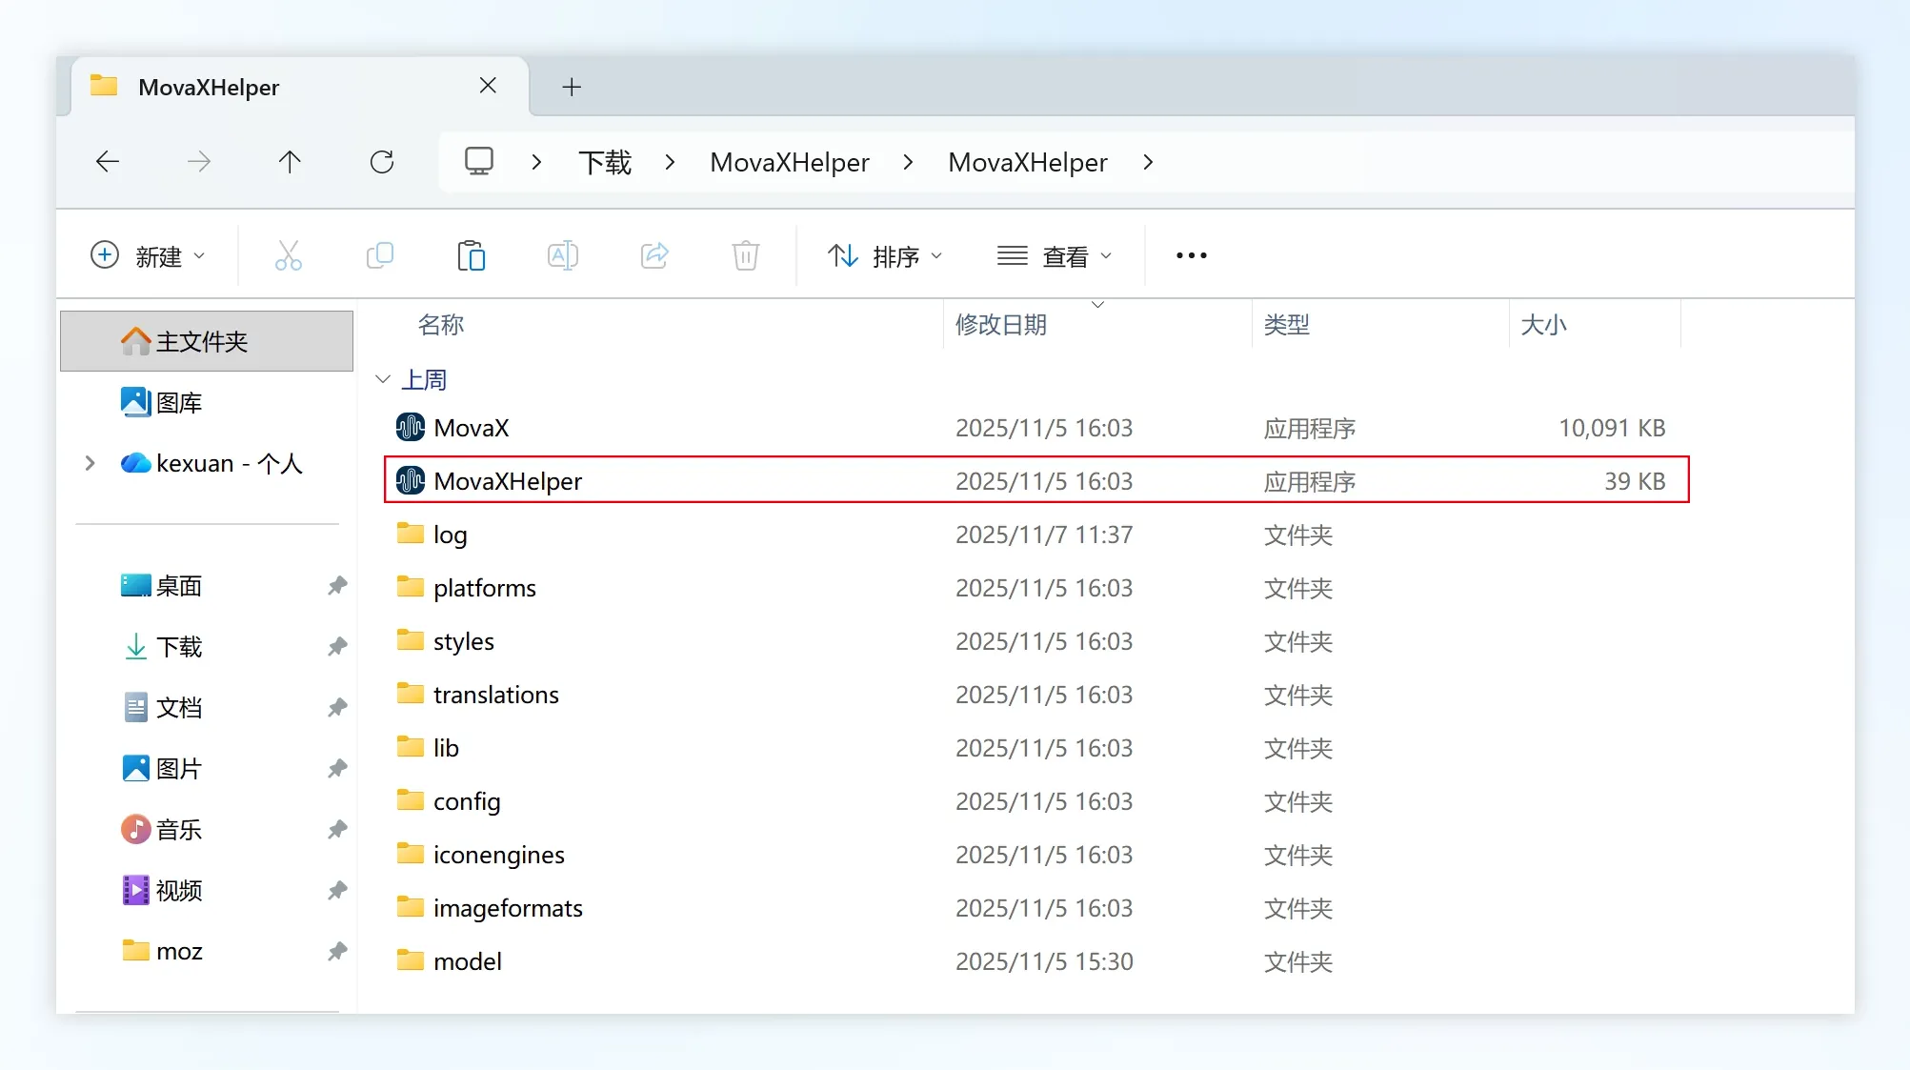Select the MovaXHelper application file
This screenshot has height=1070, width=1910.
508,481
